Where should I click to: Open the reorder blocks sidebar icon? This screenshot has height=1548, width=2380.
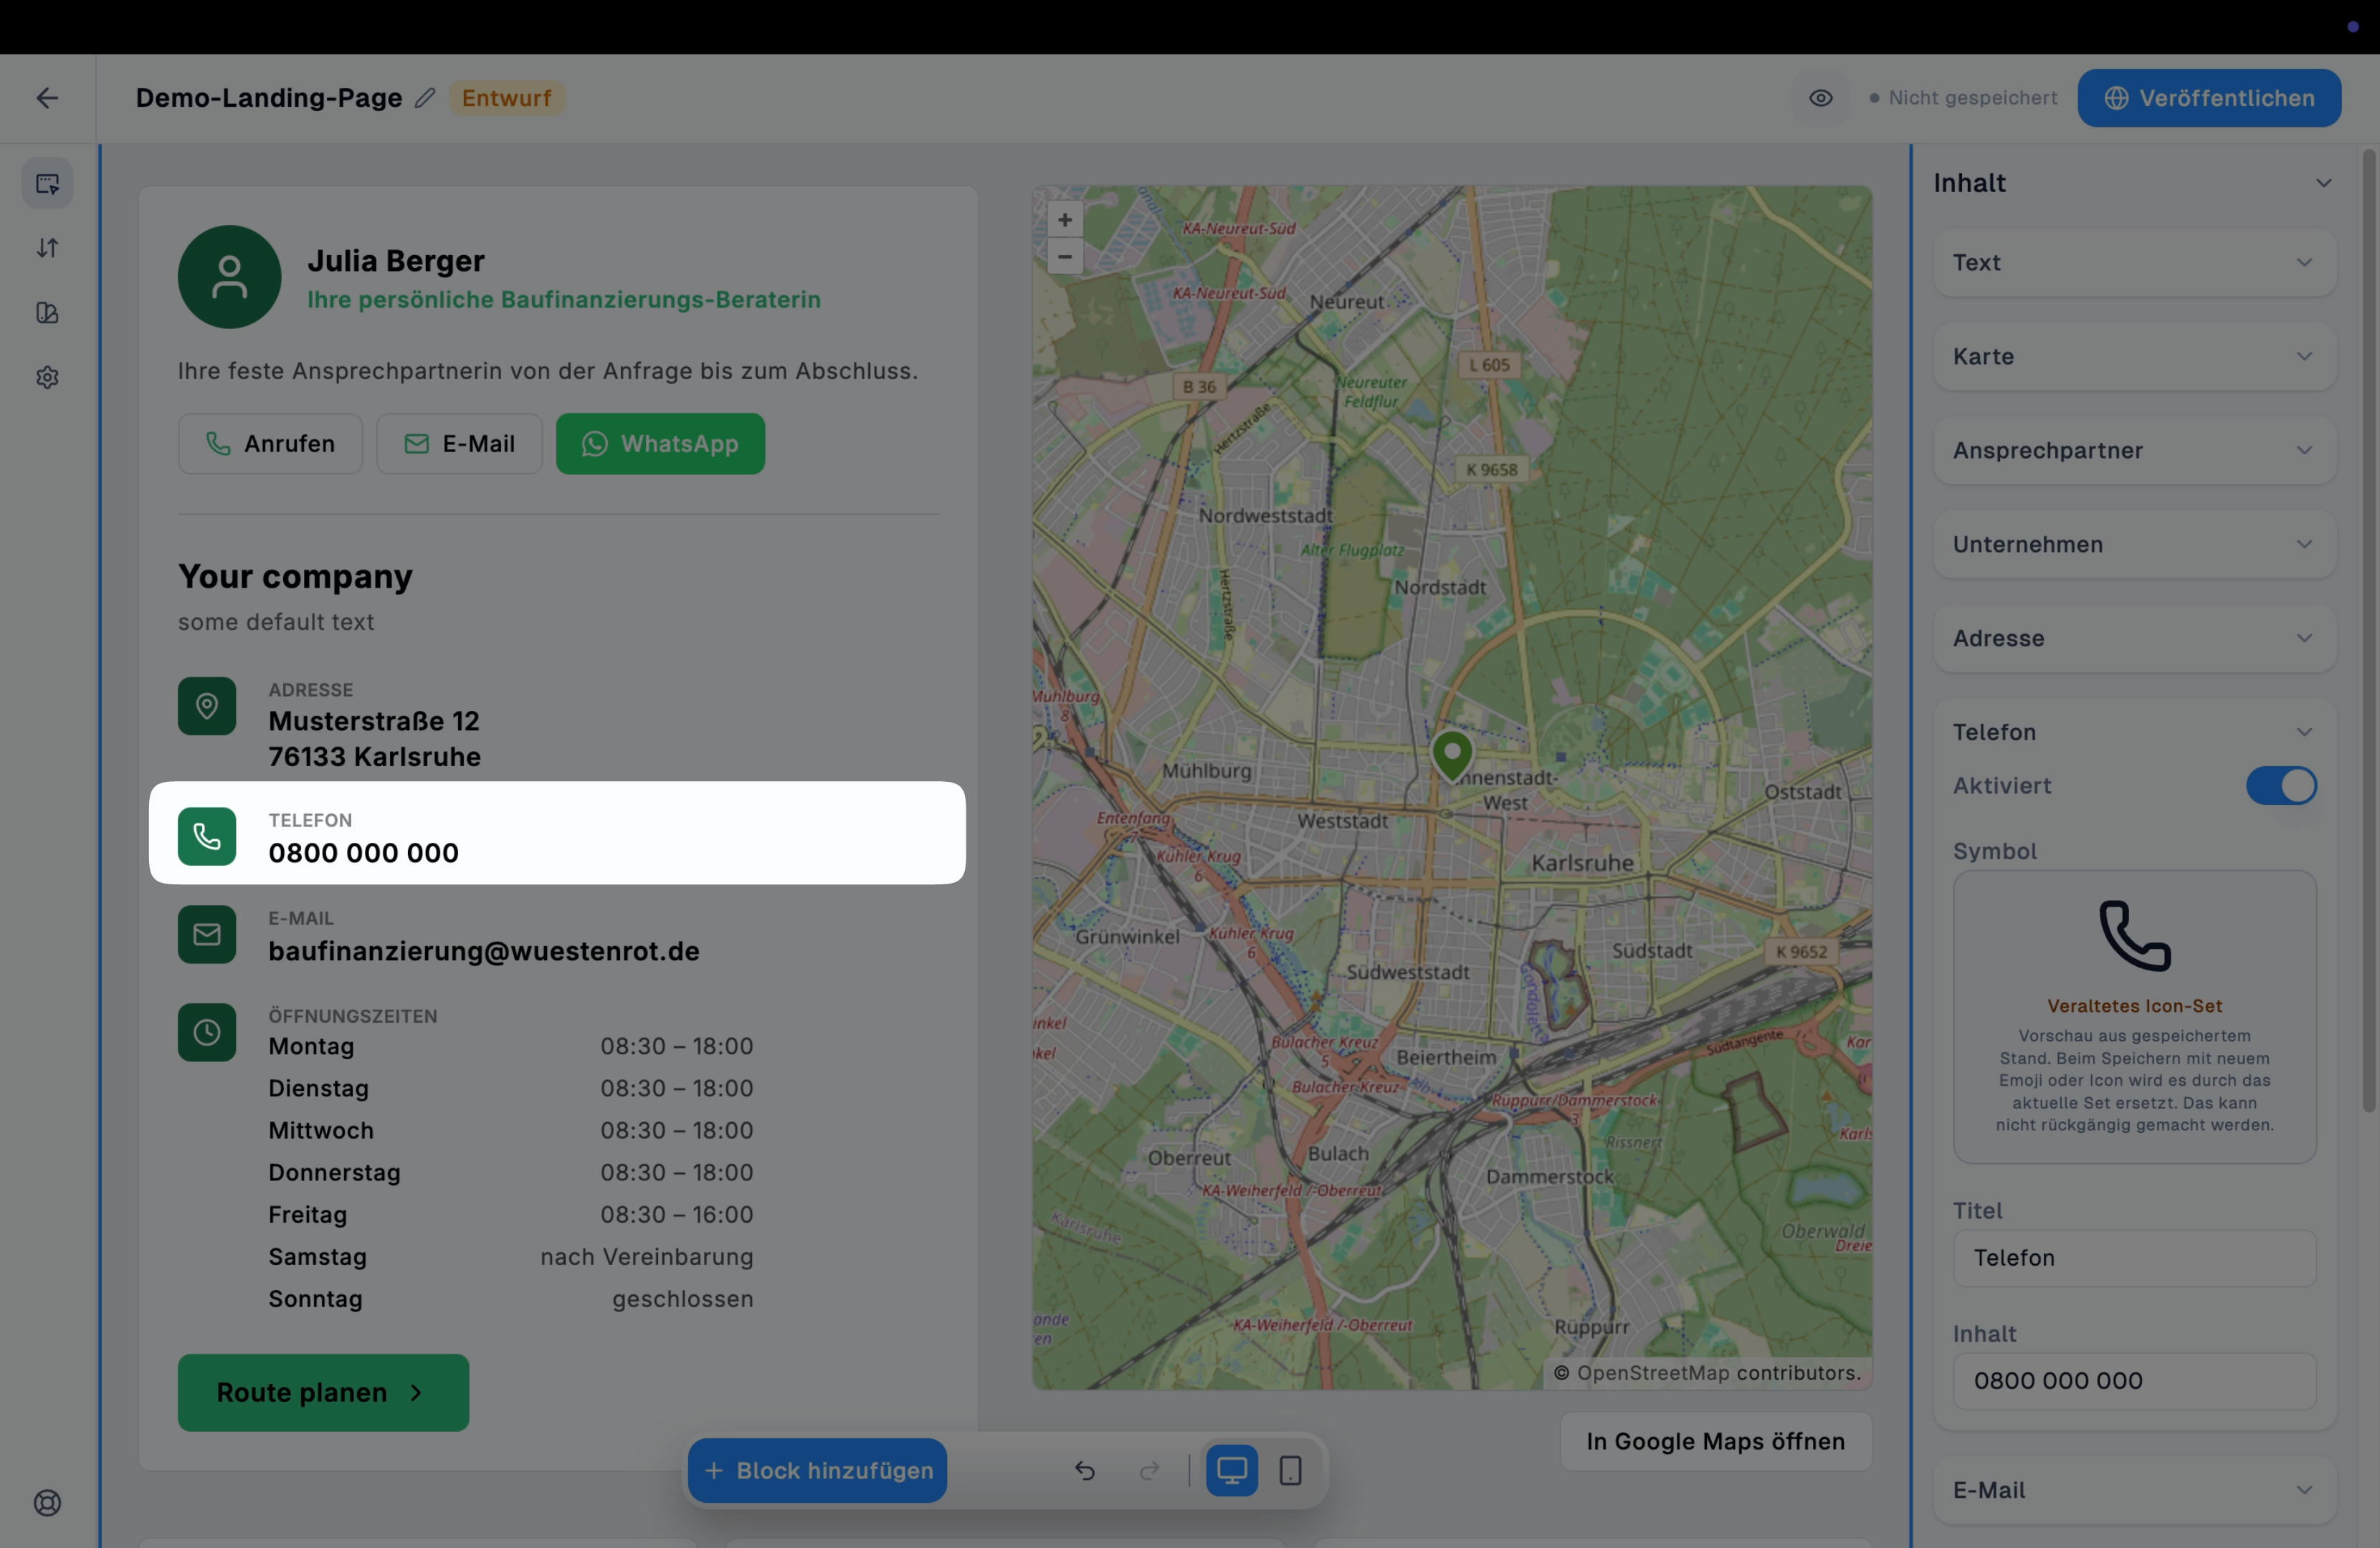pos(47,248)
